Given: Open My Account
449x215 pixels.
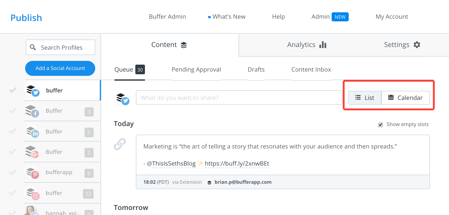Looking at the screenshot, I should pos(392,17).
